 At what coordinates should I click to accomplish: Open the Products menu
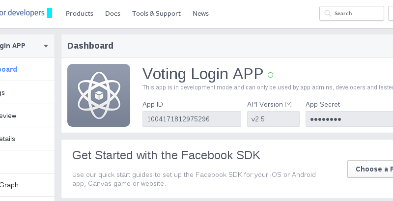pos(80,14)
